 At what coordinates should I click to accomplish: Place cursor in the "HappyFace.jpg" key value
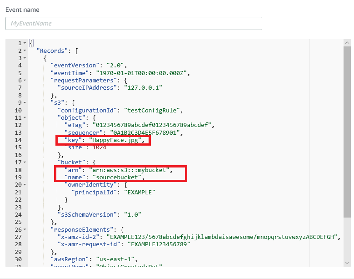click(117, 140)
